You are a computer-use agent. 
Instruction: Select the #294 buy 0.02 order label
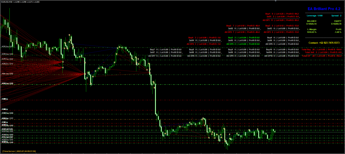[x=7, y=54]
